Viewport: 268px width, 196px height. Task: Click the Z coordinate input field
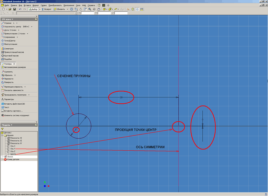[x=121, y=13]
